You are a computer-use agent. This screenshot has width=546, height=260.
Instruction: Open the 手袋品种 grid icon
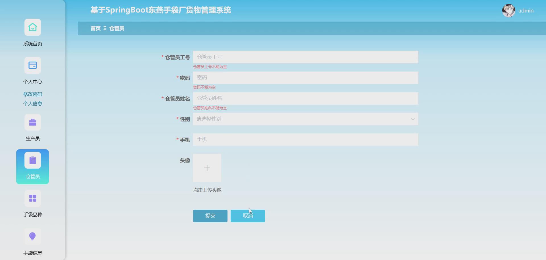click(x=33, y=198)
